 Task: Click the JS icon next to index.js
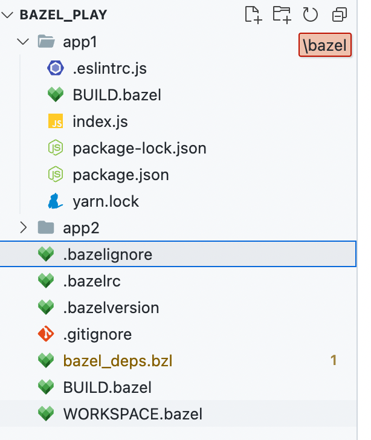pos(56,122)
